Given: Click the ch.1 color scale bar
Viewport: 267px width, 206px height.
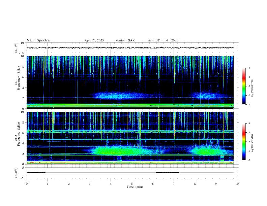Looking at the screenshot, I should pyautogui.click(x=244, y=86).
